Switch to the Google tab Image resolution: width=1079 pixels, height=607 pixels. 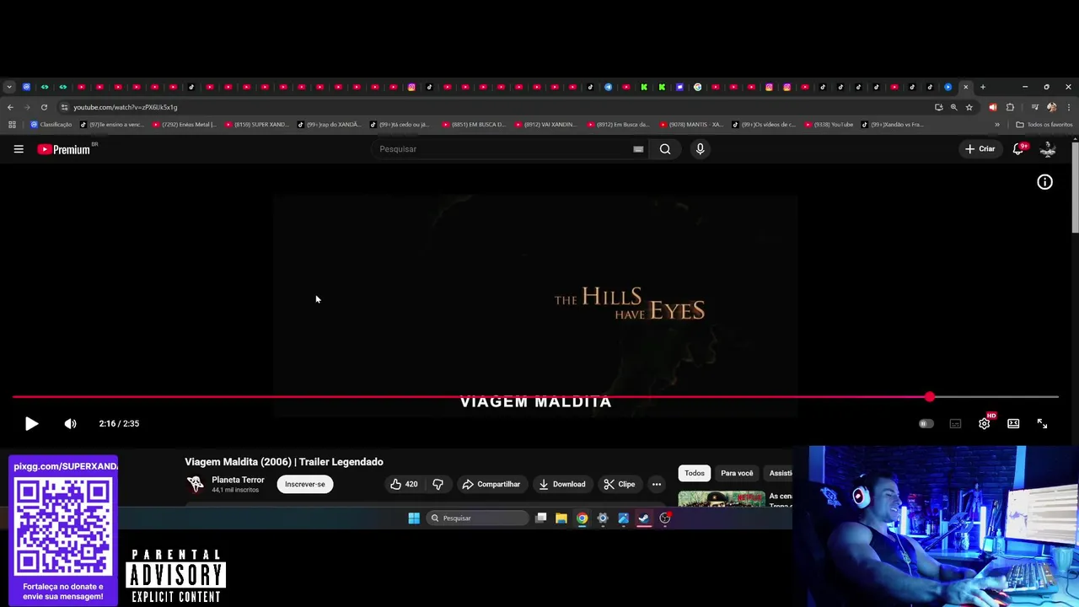pos(697,87)
